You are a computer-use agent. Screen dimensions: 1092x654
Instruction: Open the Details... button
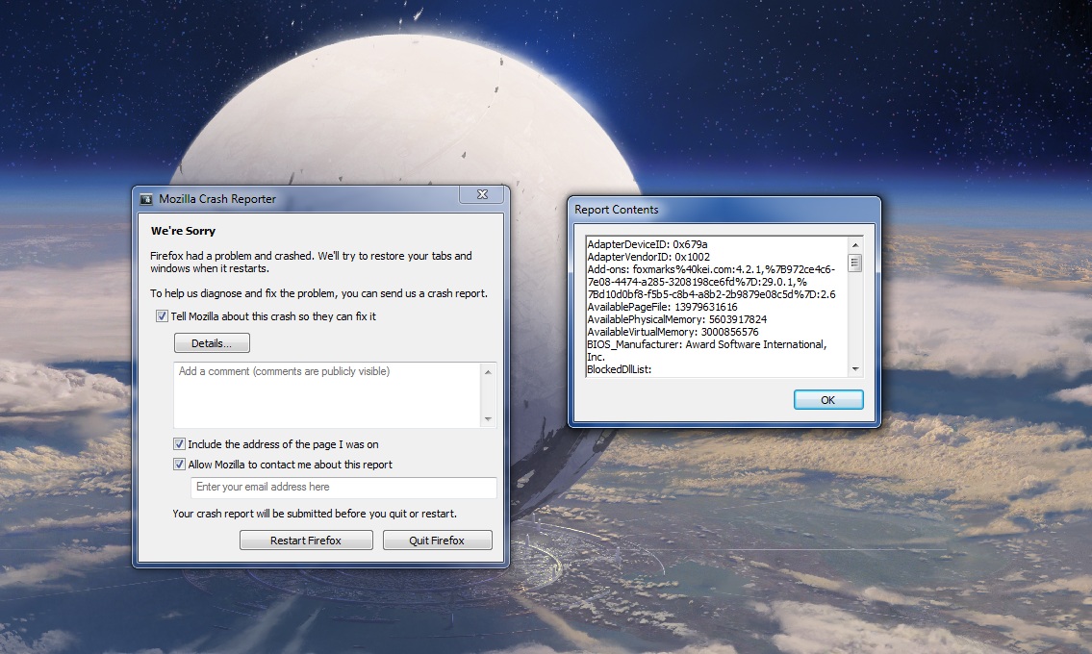point(212,343)
